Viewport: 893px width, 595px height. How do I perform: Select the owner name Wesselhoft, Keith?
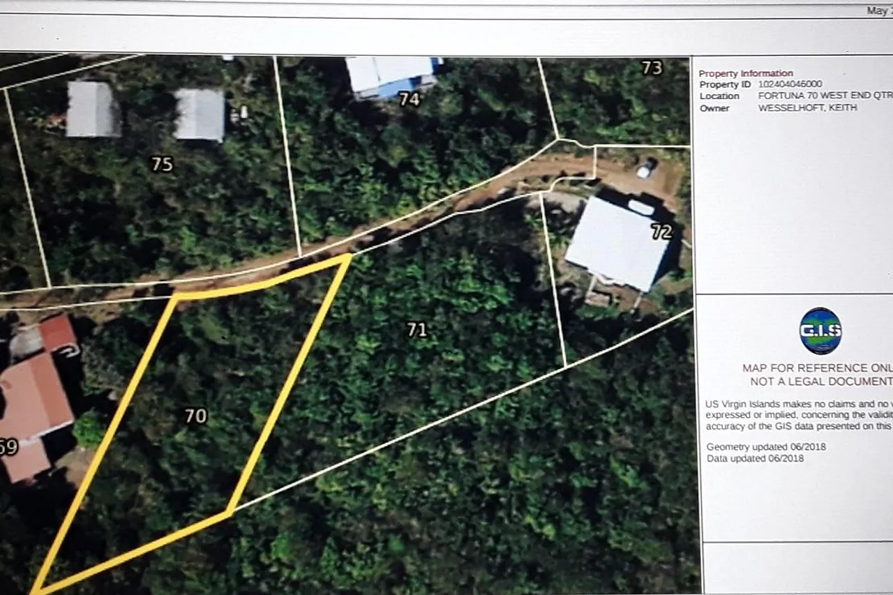(807, 108)
